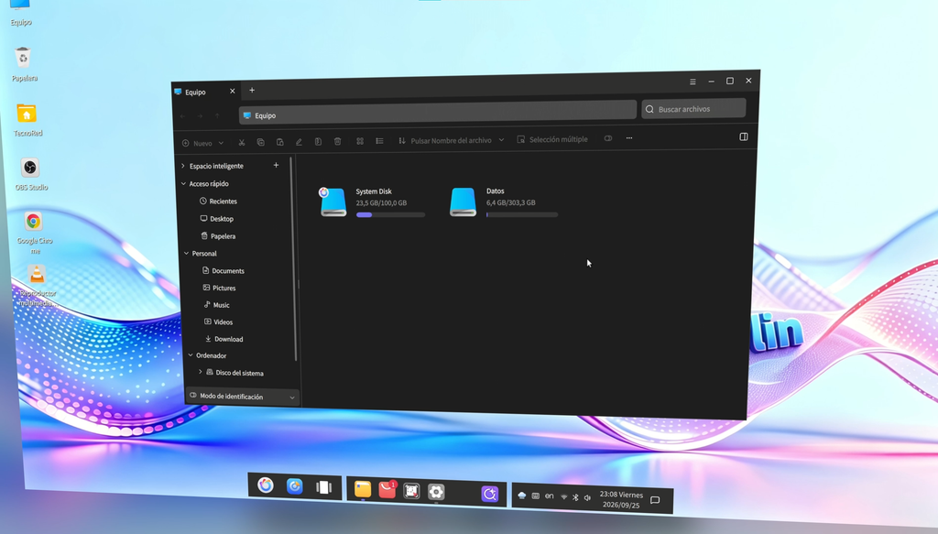Open the Nuevo dropdown
This screenshot has height=534, width=938.
(x=202, y=143)
